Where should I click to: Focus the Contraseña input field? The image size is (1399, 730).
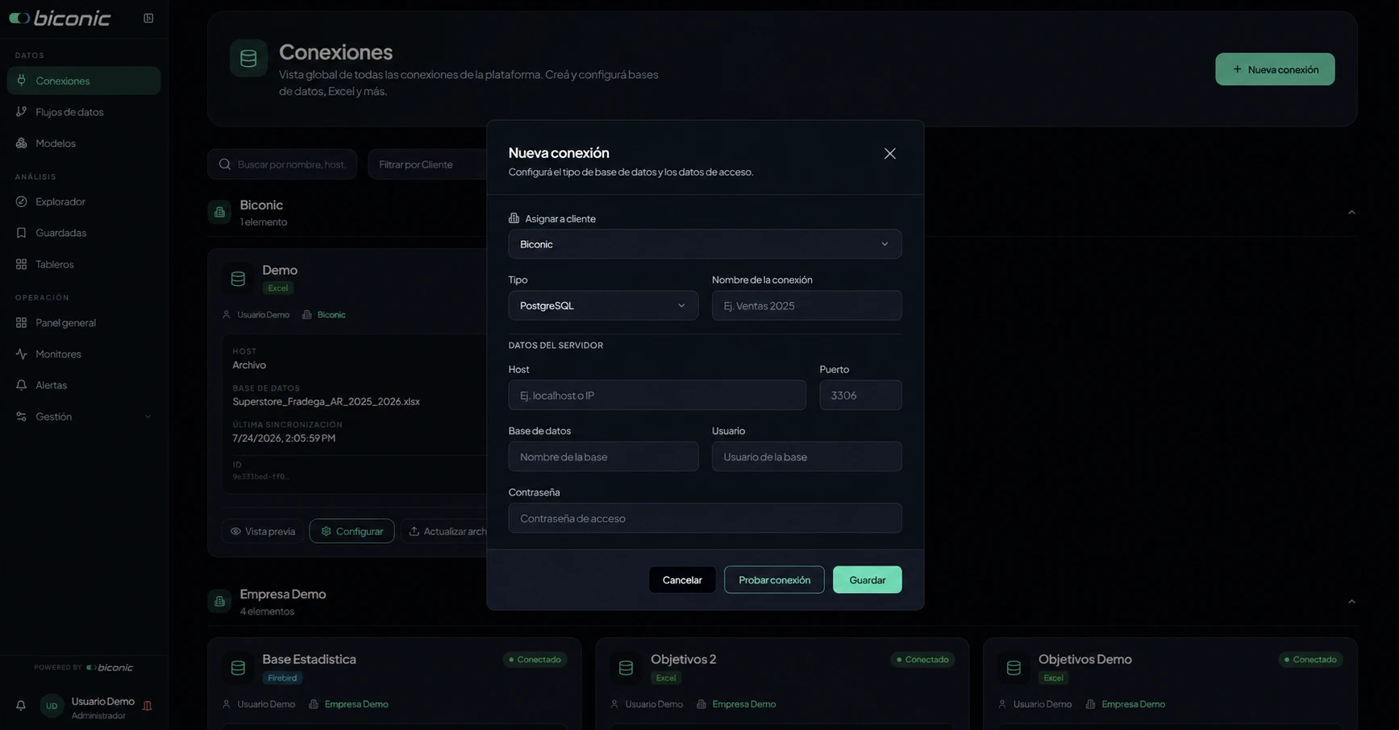click(705, 518)
